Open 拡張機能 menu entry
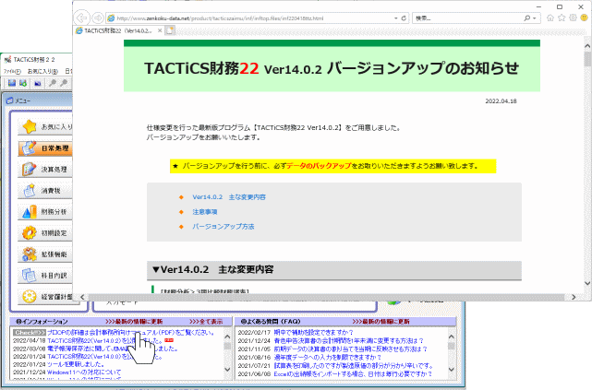 (45, 254)
